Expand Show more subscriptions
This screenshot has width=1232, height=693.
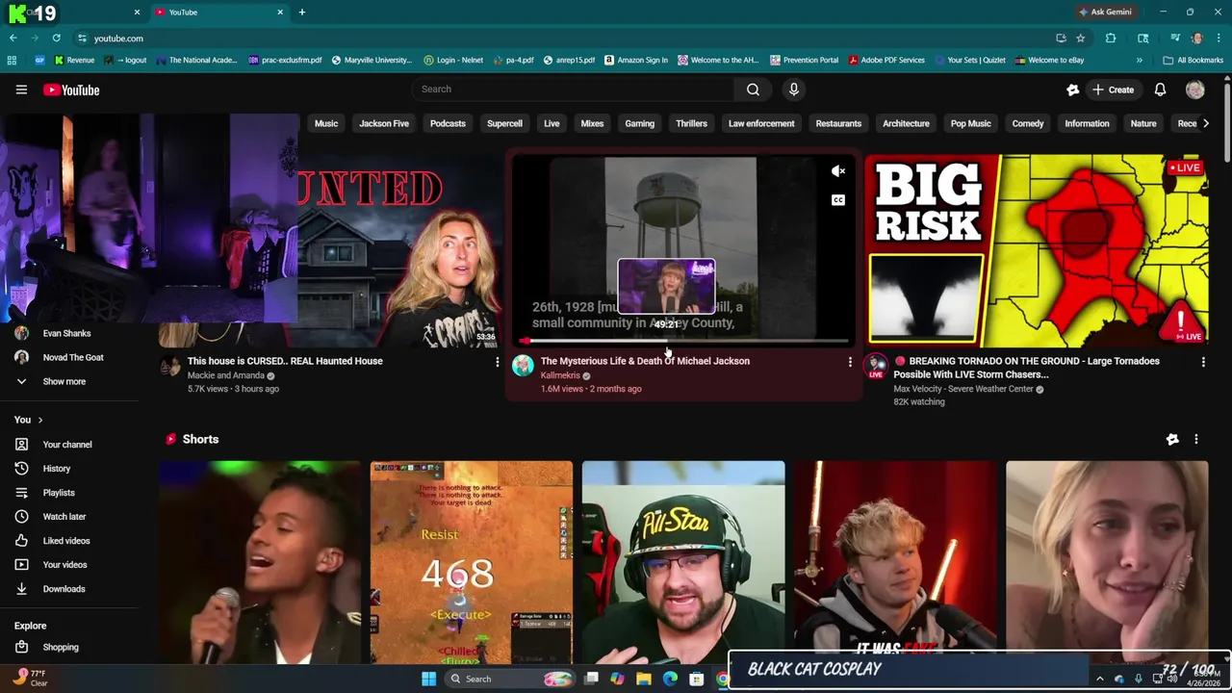(64, 381)
